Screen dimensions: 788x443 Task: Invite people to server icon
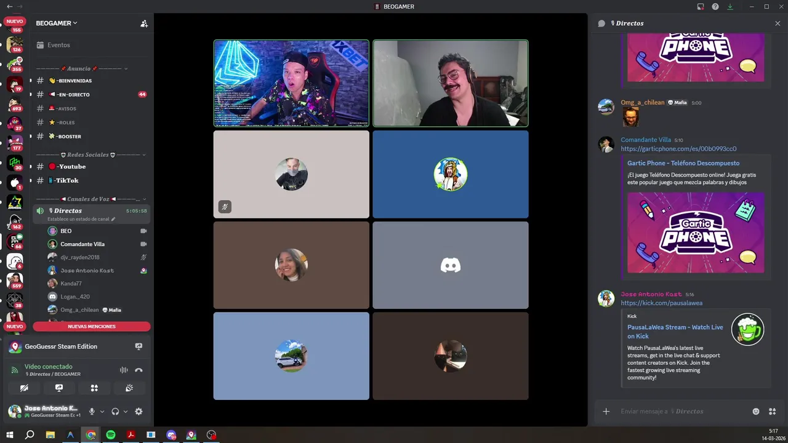tap(144, 23)
